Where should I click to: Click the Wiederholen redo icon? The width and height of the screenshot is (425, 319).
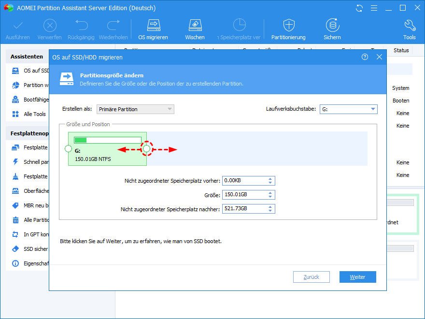click(x=113, y=25)
